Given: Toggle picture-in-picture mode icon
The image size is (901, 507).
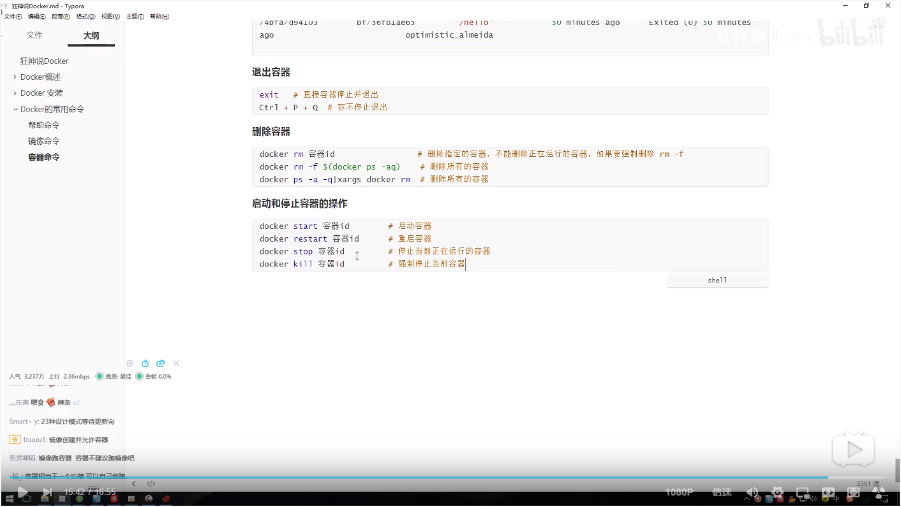Looking at the screenshot, I should tap(803, 493).
